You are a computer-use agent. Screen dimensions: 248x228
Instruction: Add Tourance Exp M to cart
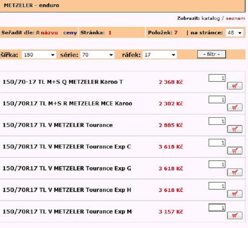(x=235, y=215)
